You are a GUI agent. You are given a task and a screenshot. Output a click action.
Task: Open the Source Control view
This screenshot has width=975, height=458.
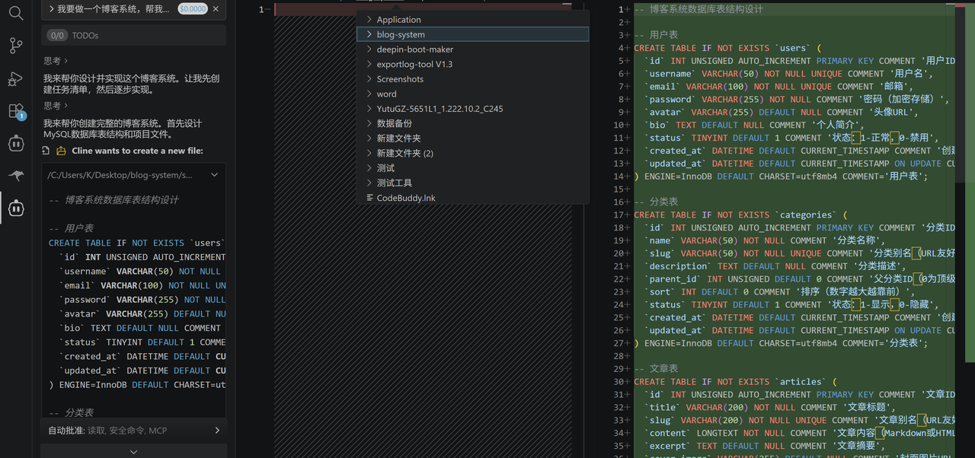(16, 46)
